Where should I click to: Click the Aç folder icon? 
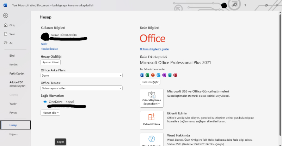click(6, 43)
